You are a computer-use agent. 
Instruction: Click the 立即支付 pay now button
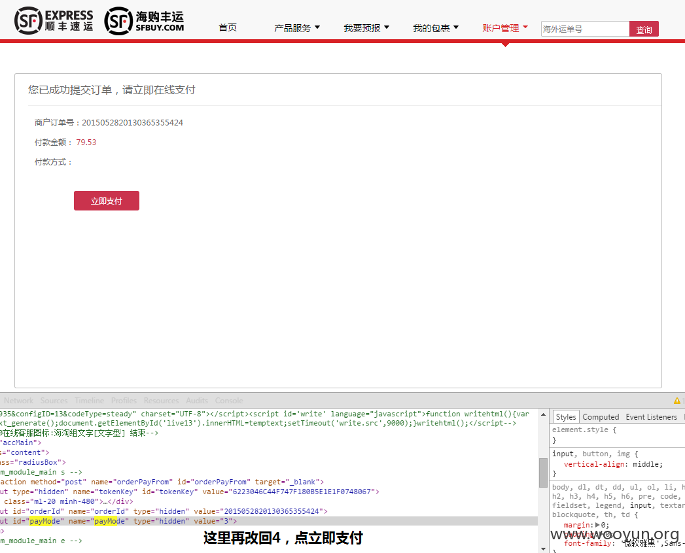[107, 201]
